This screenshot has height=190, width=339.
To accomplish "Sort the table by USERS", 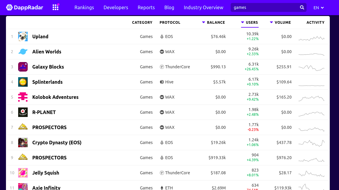I will pos(250,23).
